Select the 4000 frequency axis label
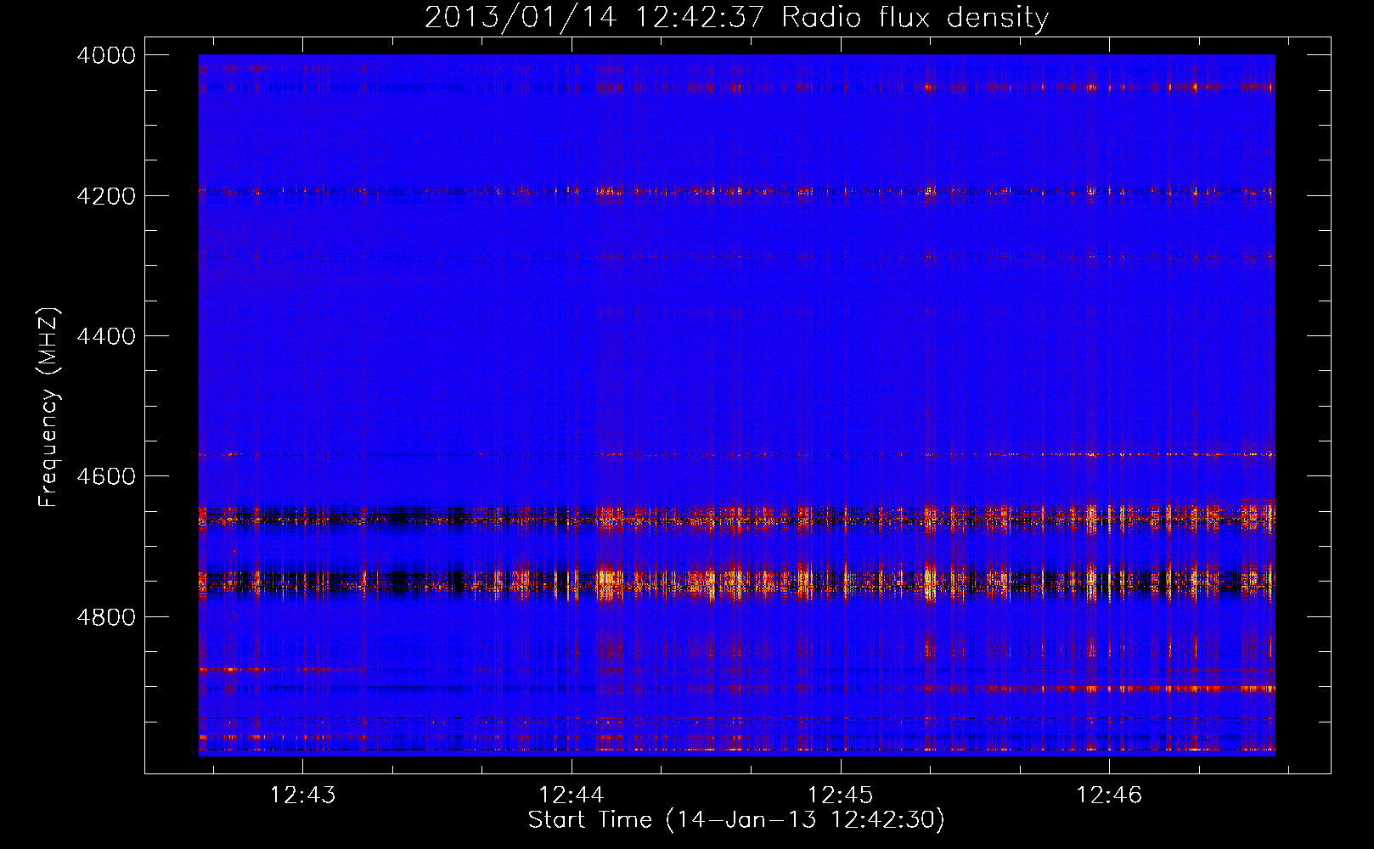This screenshot has height=849, width=1374. (x=106, y=55)
